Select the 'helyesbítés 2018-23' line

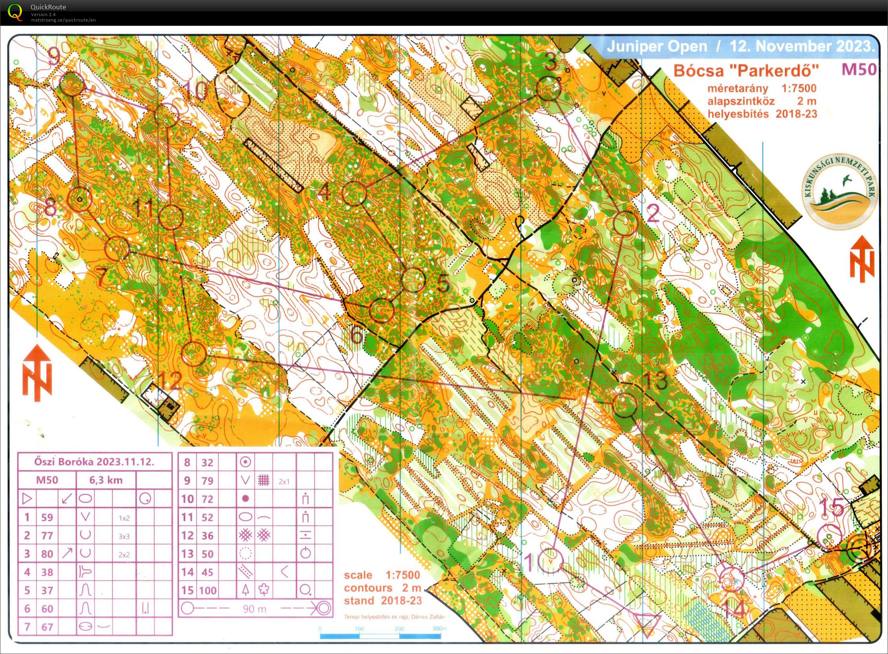762,114
